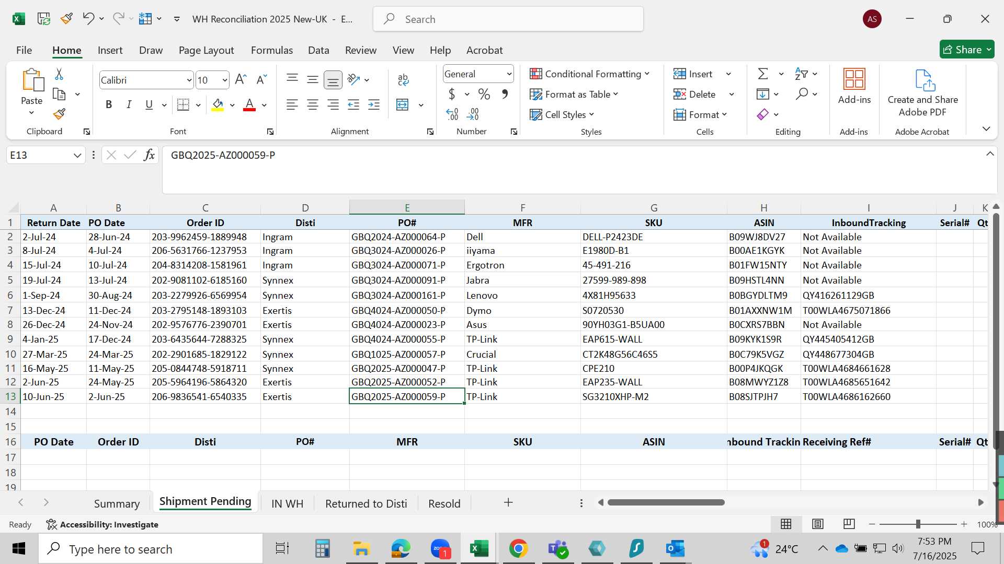The image size is (1004, 564).
Task: Switch to the Formulas ribbon tab
Action: pos(272,50)
